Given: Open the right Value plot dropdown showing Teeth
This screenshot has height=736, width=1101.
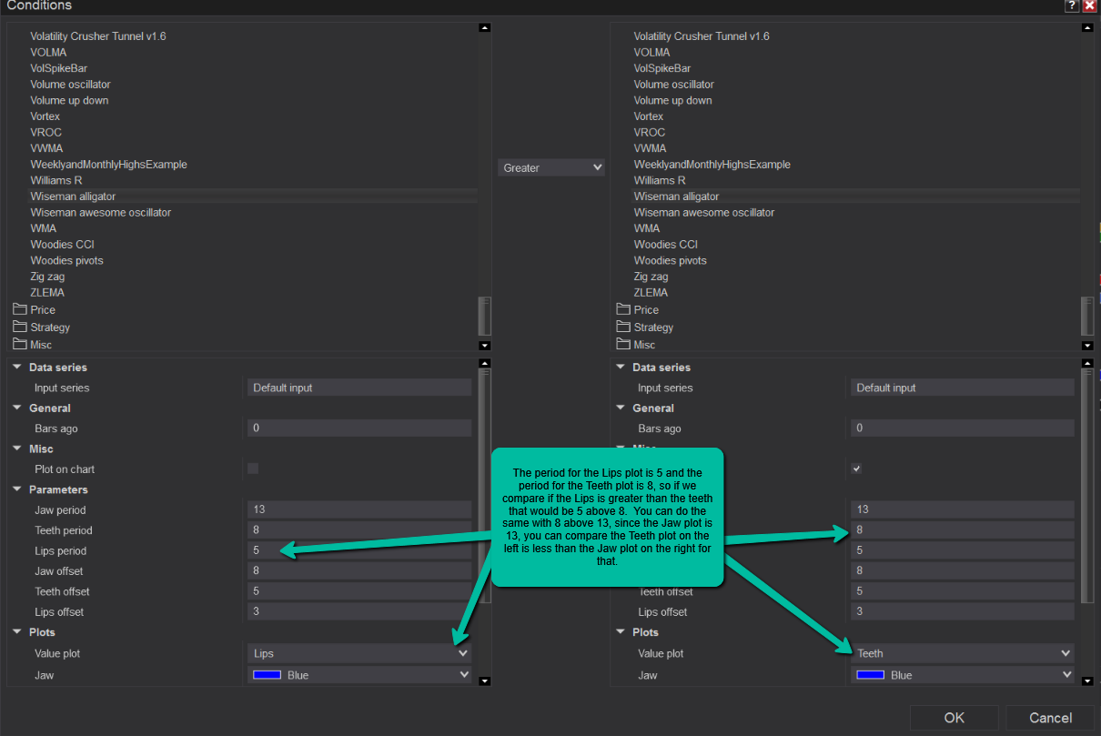Looking at the screenshot, I should tap(963, 653).
